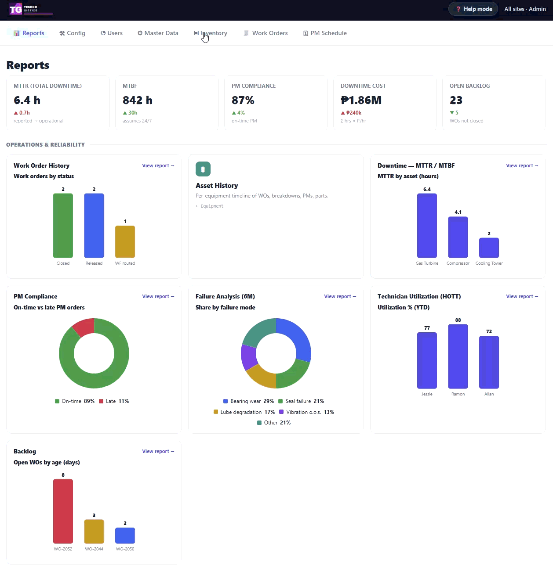Select the WO-2052 backlog bar
Screen dimensions: 553x568
63,511
